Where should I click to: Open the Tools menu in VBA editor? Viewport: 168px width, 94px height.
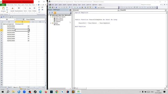coord(83,5)
